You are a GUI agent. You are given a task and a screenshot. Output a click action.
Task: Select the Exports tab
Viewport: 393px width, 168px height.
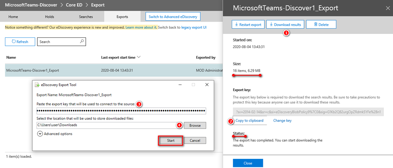122,17
